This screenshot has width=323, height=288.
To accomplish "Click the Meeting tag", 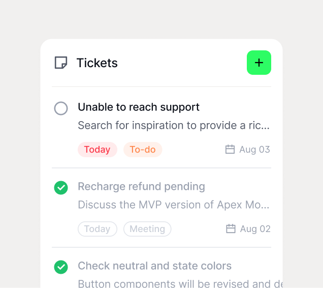I will pyautogui.click(x=147, y=228).
